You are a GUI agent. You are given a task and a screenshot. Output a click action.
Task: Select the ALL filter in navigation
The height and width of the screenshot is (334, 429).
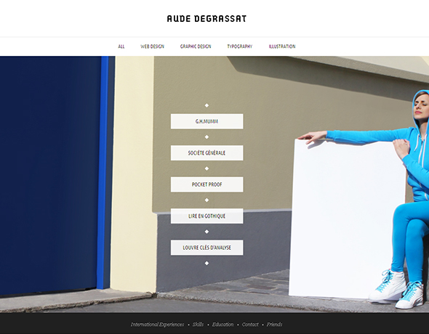[121, 46]
